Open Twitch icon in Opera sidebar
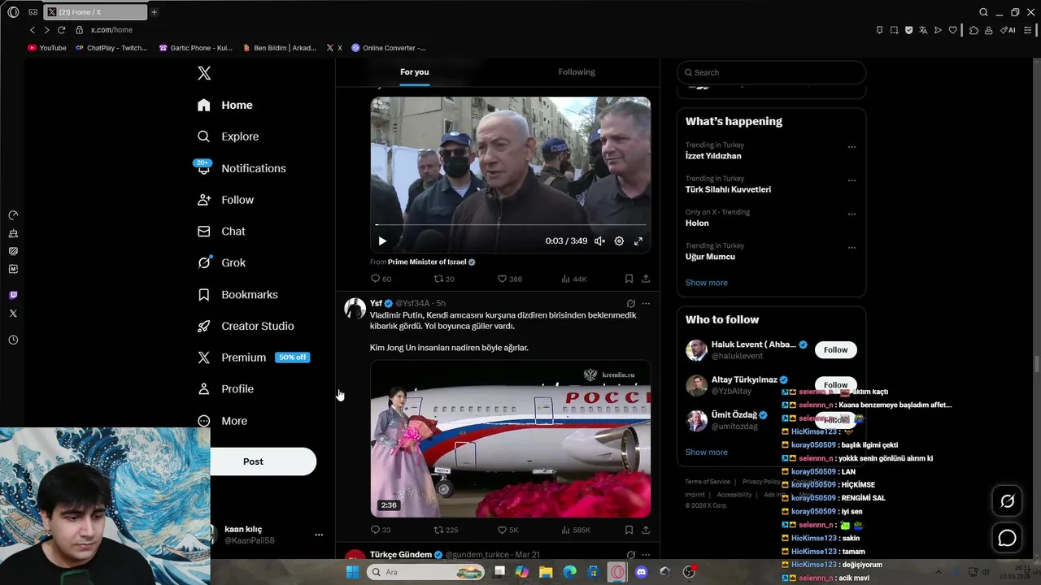 [x=13, y=295]
